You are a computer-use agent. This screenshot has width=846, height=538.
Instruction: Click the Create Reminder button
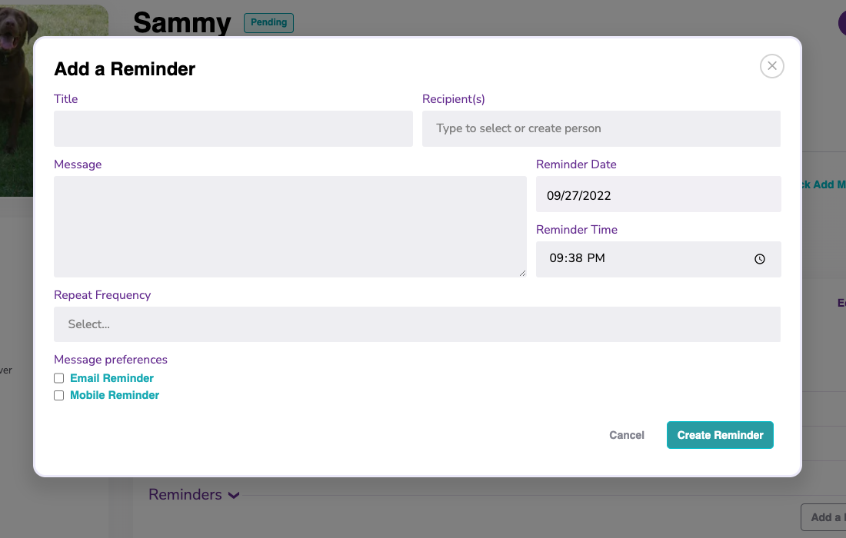(719, 435)
